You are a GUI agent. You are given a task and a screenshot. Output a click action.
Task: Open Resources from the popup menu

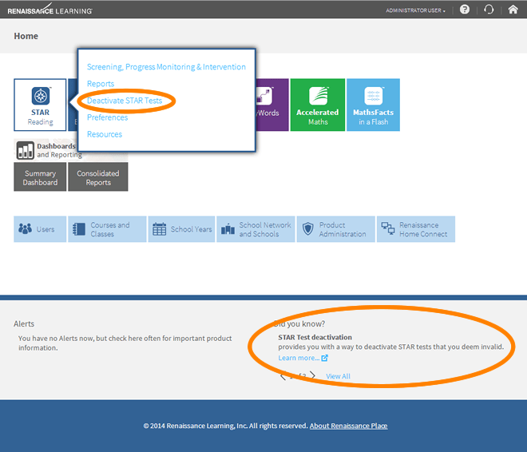pos(105,134)
